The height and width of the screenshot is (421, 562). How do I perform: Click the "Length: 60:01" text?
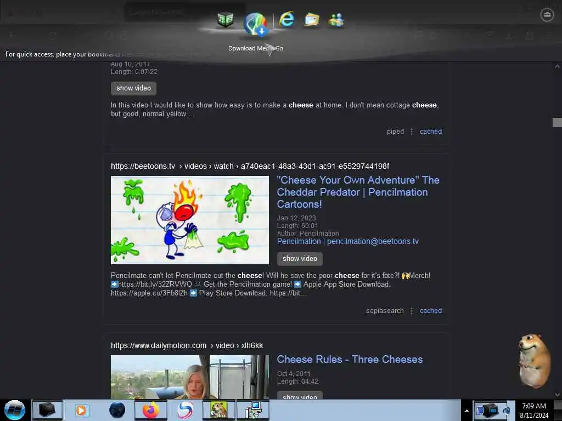tap(297, 225)
